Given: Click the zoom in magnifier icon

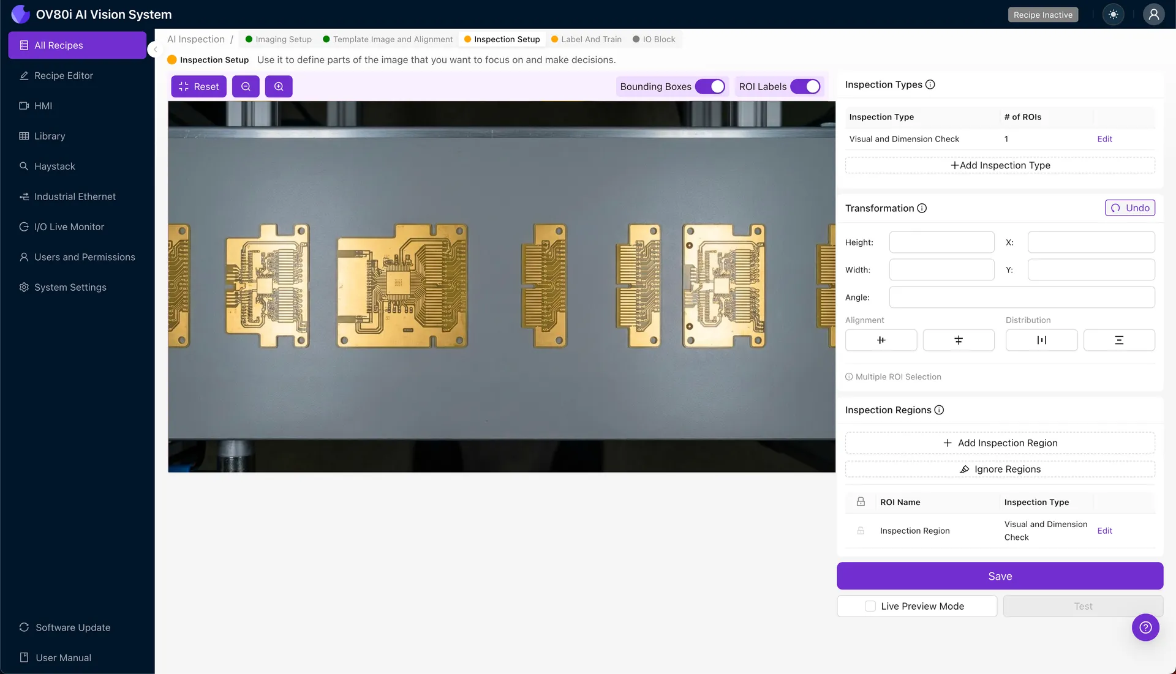Looking at the screenshot, I should 279,86.
